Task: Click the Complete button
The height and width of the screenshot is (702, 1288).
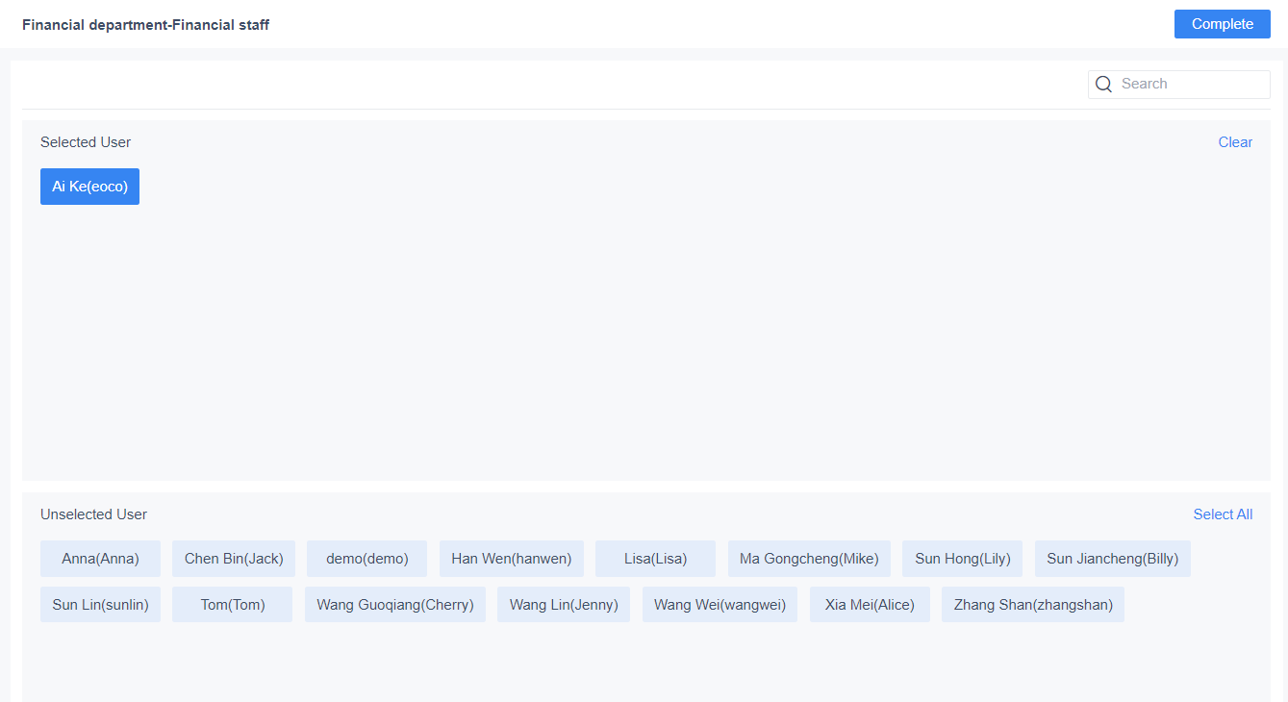Action: (x=1222, y=23)
